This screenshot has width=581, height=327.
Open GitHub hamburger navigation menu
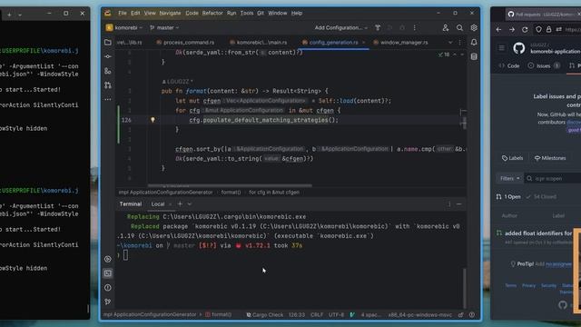501,48
